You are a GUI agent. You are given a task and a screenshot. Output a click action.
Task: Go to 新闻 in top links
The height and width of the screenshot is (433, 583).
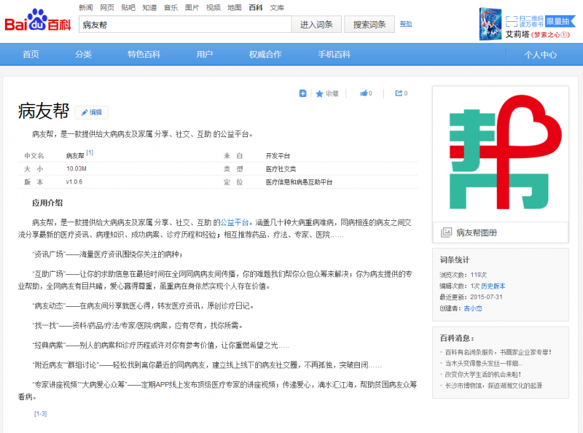pos(86,7)
